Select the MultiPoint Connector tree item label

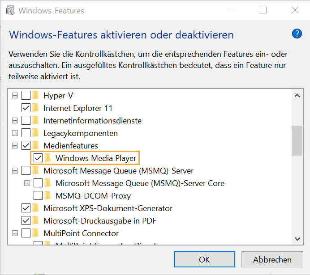pyautogui.click(x=81, y=233)
